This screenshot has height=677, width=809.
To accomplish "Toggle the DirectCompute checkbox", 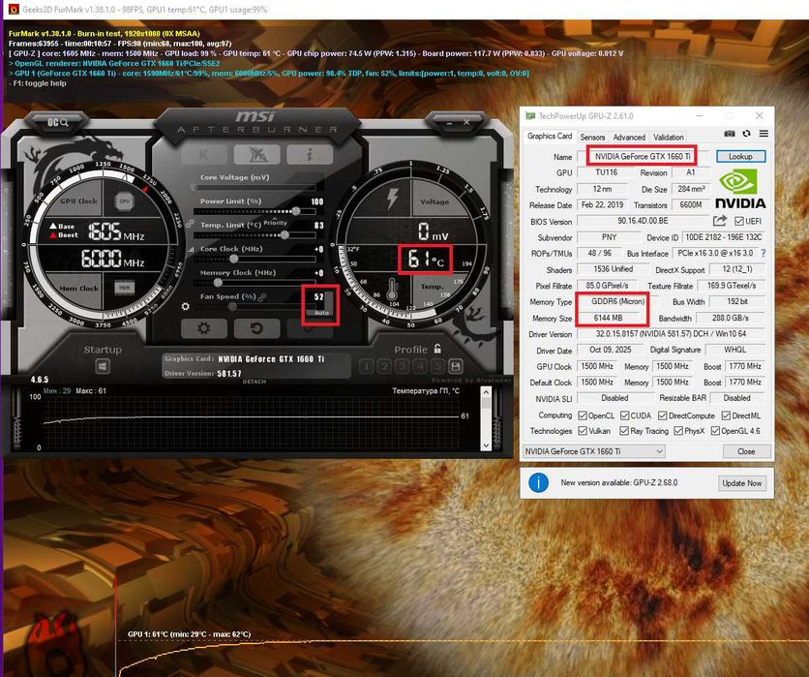I will tap(663, 415).
